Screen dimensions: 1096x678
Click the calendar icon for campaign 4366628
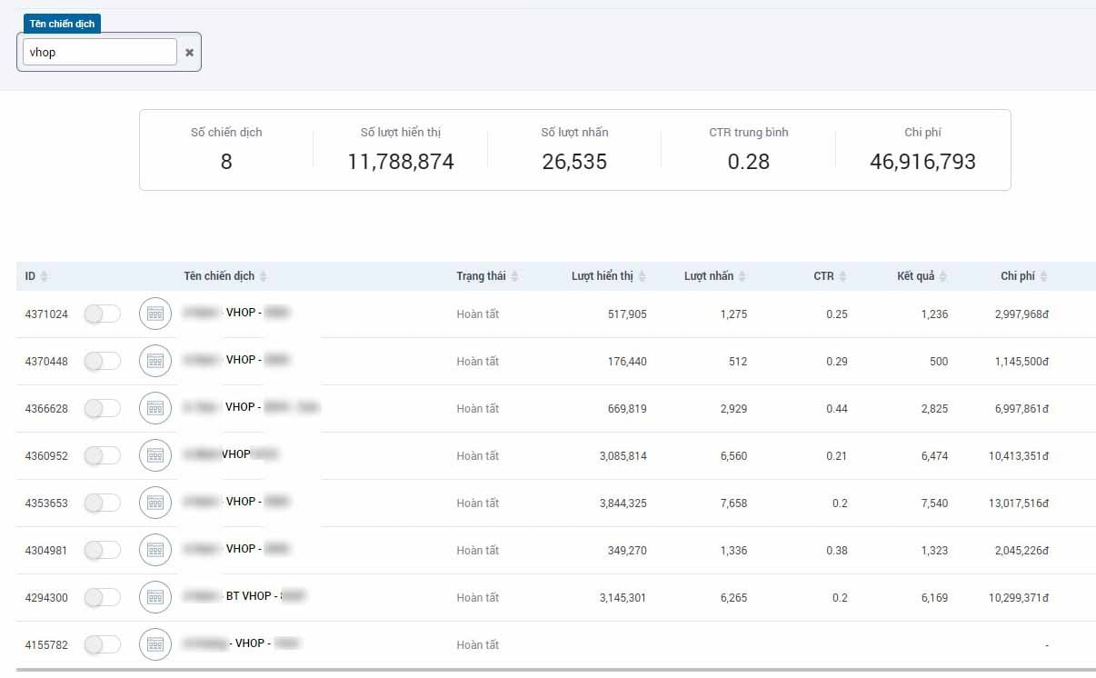click(154, 408)
